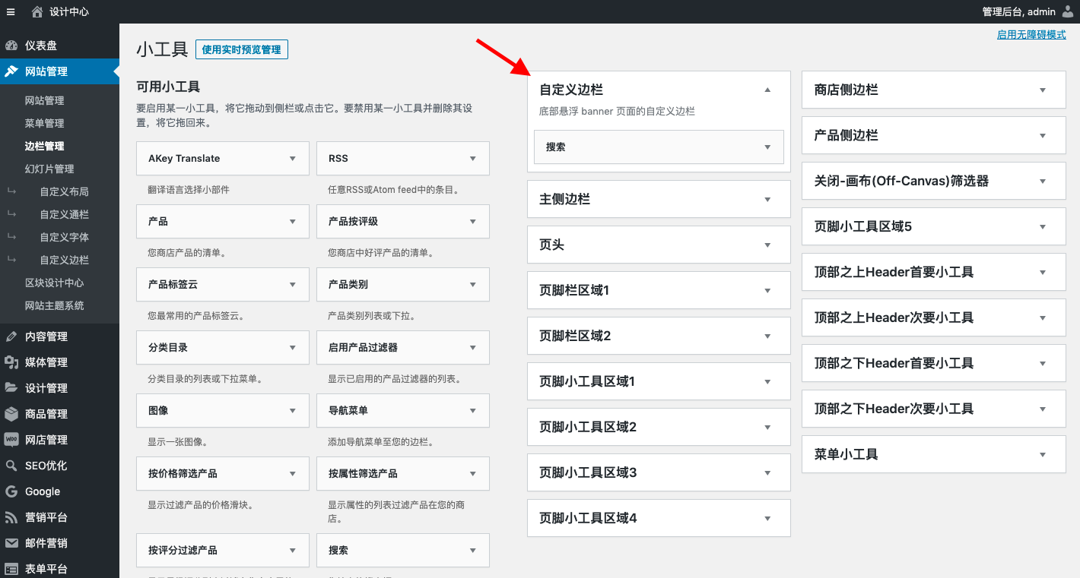
Task: Click the 网站管理 pin icon
Action: click(11, 71)
